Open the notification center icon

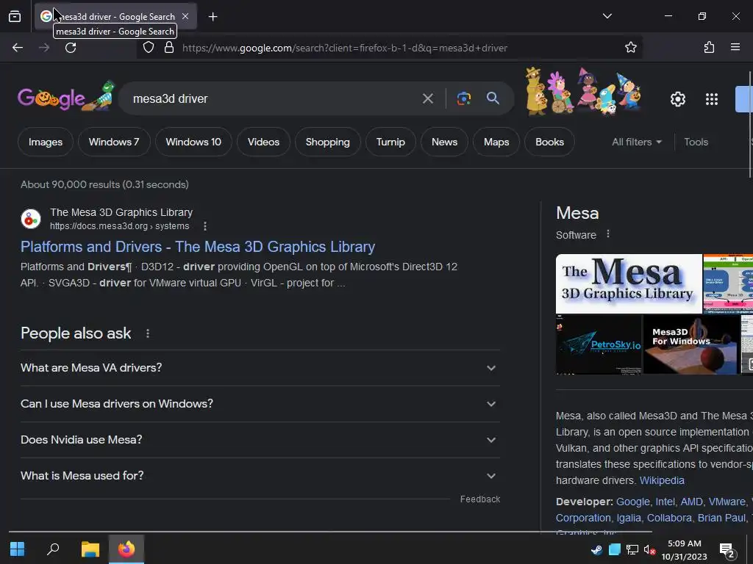tap(727, 550)
